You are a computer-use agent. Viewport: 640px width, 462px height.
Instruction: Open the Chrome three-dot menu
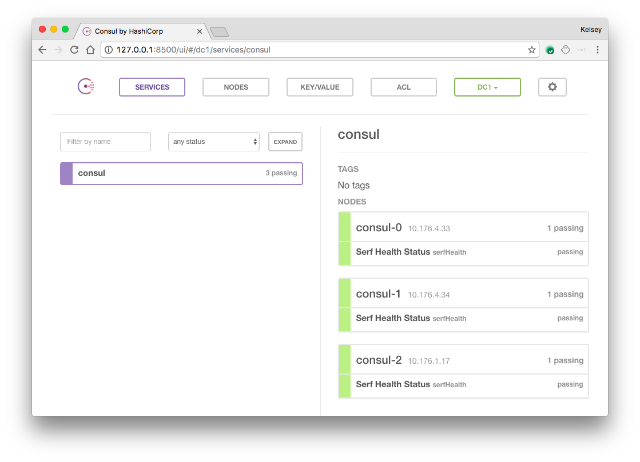(598, 50)
